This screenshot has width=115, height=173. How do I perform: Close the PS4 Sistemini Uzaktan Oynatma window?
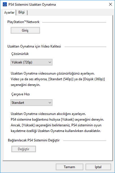click(x=110, y=5)
